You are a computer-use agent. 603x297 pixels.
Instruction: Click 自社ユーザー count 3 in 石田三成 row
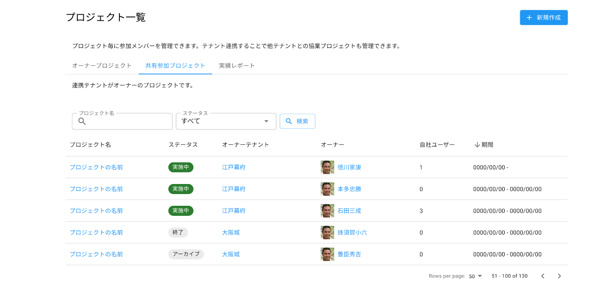click(421, 211)
